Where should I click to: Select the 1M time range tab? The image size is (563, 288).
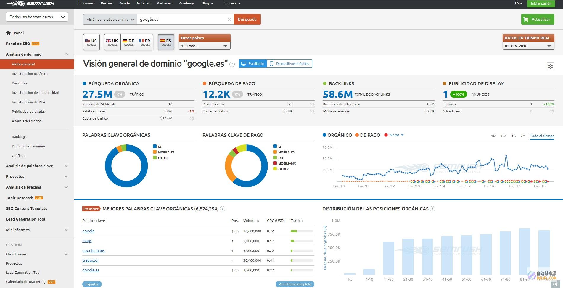pos(493,136)
